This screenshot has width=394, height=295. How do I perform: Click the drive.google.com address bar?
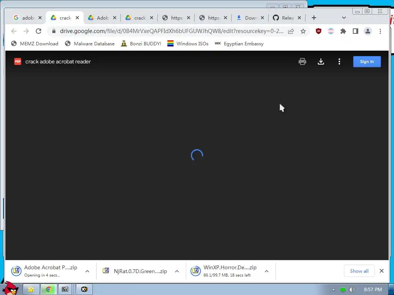171,31
